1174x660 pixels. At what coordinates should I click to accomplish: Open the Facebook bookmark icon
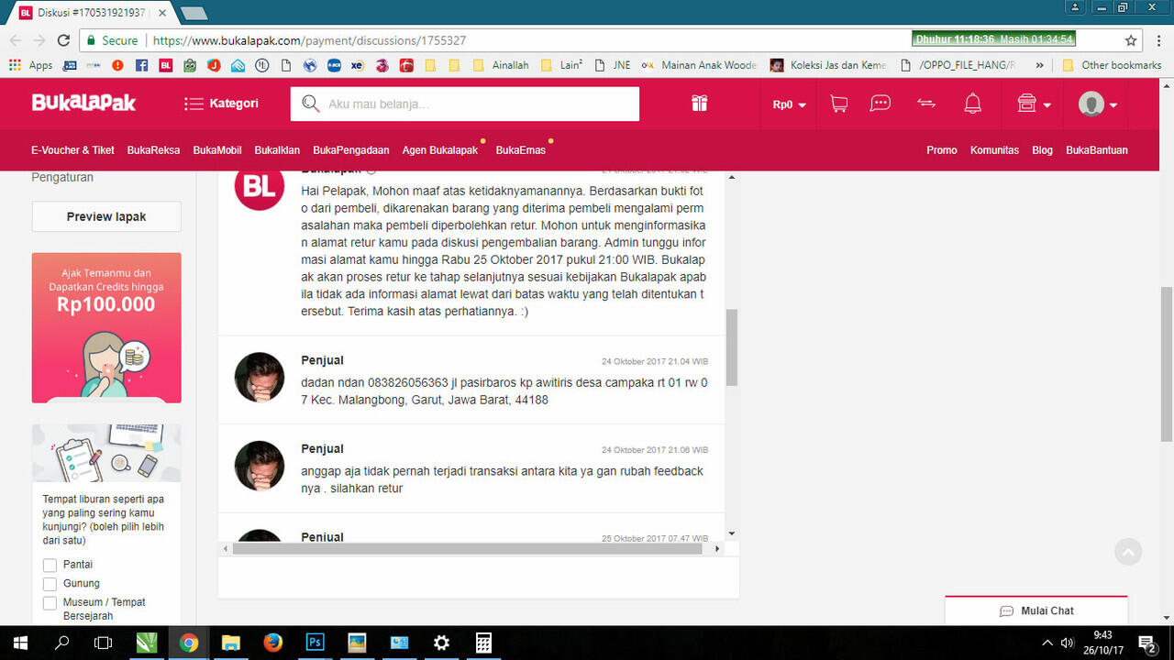pyautogui.click(x=141, y=65)
